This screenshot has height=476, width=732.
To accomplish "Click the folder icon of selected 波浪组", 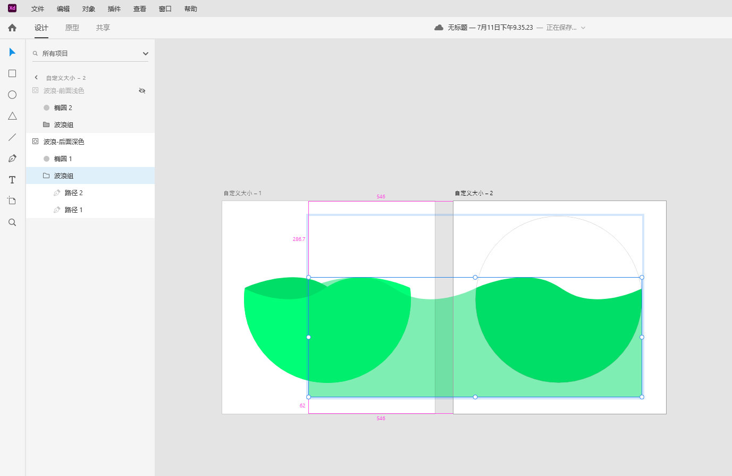I will [46, 176].
